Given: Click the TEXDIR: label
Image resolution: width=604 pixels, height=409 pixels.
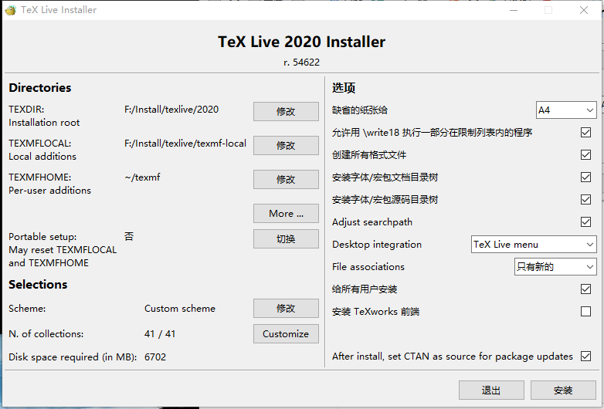Looking at the screenshot, I should (26, 110).
